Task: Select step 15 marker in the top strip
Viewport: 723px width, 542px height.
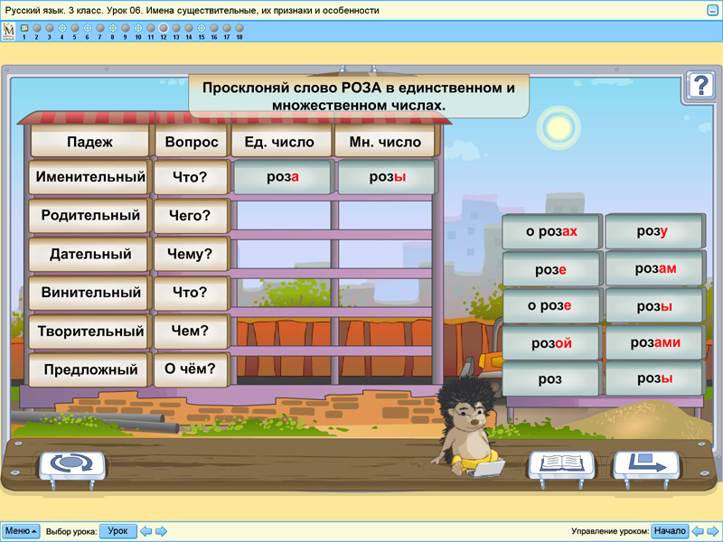Action: 202,27
